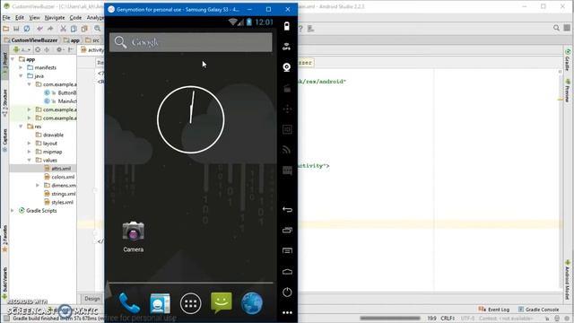The width and height of the screenshot is (574, 323).
Task: Click the Search Everywhere magnifier icon
Action: click(556, 28)
